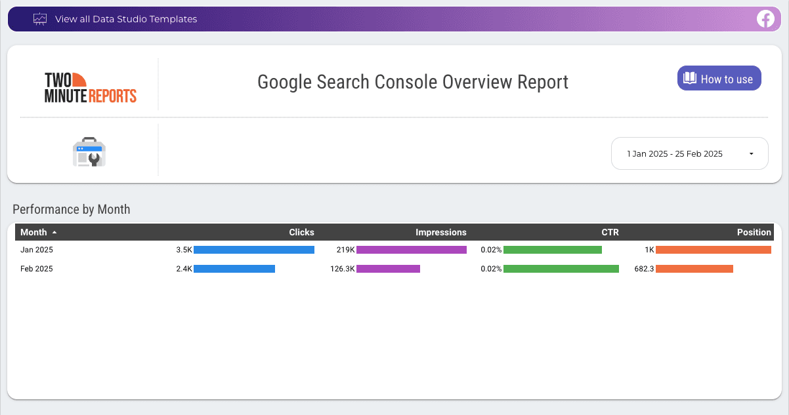Click the Two Minute Reports logo
This screenshot has width=789, height=415.
point(91,88)
